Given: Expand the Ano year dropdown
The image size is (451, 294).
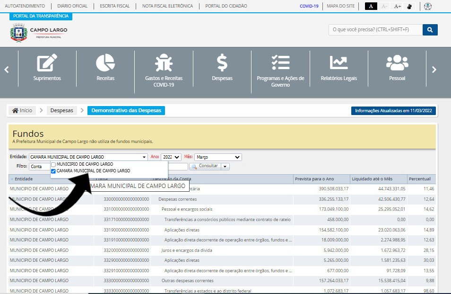Looking at the screenshot, I should click(171, 157).
